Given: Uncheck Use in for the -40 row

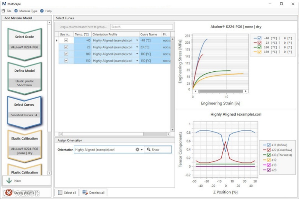Looking at the screenshot, I should tap(66, 40).
